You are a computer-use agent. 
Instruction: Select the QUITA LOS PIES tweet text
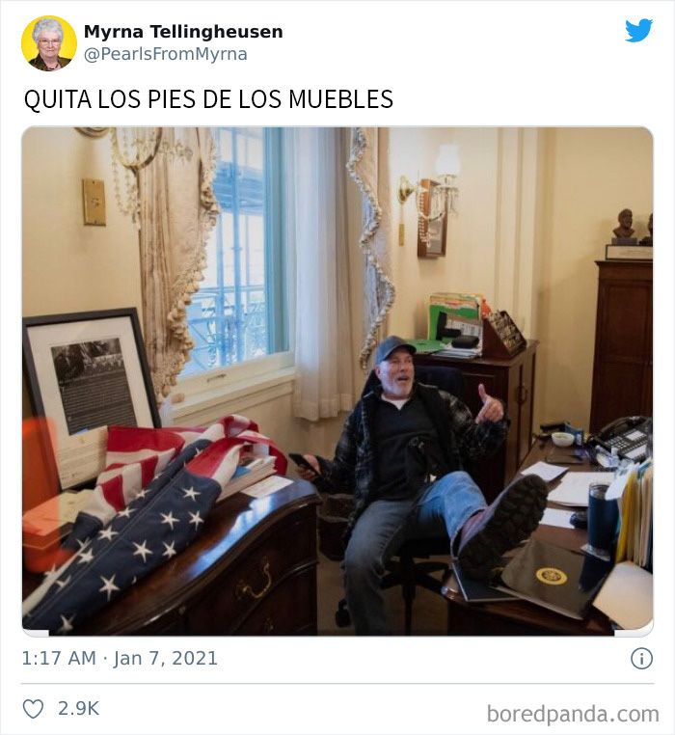(x=208, y=99)
